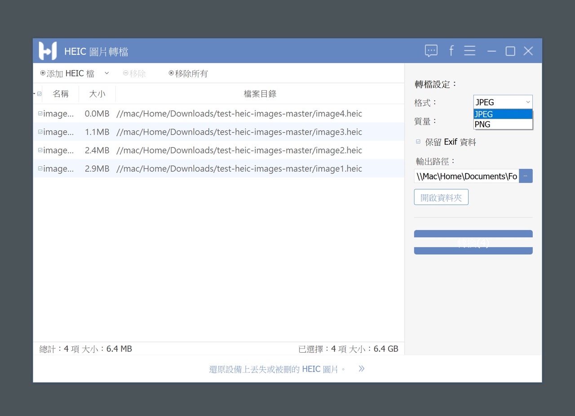Click the 1.1MB size cell
Viewport: 575px width, 416px height.
97,132
